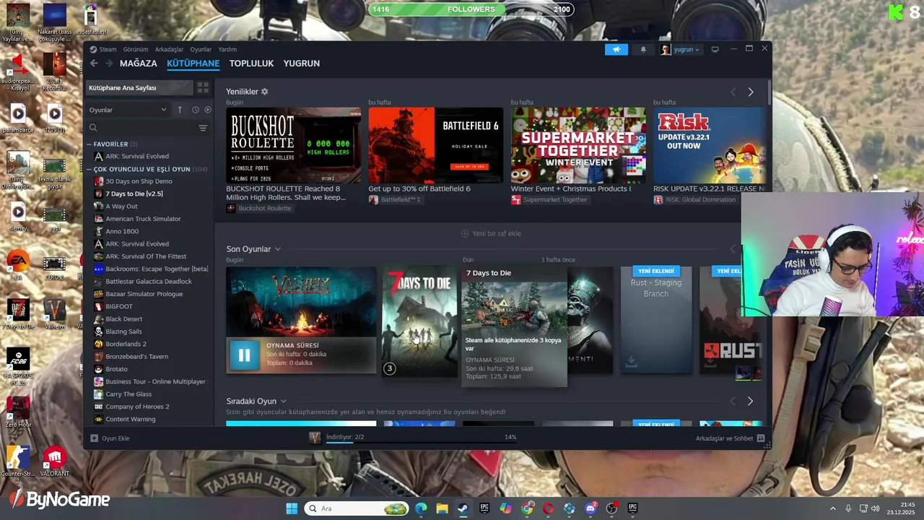Click Kütüphane Ana Sayfası button
The height and width of the screenshot is (520, 924).
(x=139, y=87)
